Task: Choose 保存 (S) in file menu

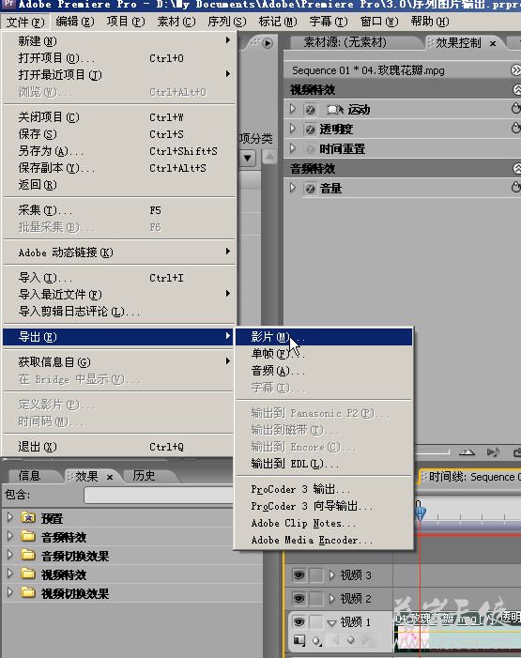Action: pyautogui.click(x=118, y=134)
